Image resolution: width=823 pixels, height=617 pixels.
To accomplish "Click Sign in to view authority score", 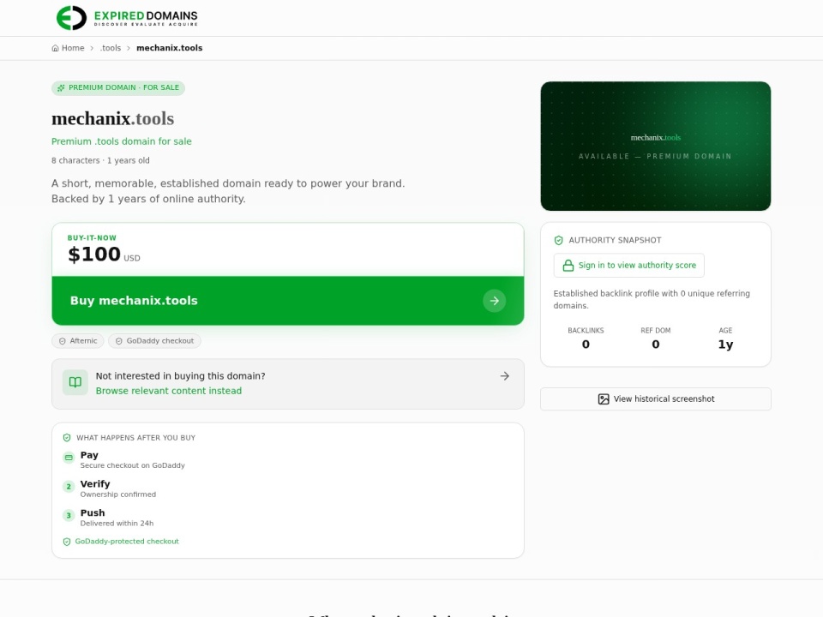I will point(628,266).
